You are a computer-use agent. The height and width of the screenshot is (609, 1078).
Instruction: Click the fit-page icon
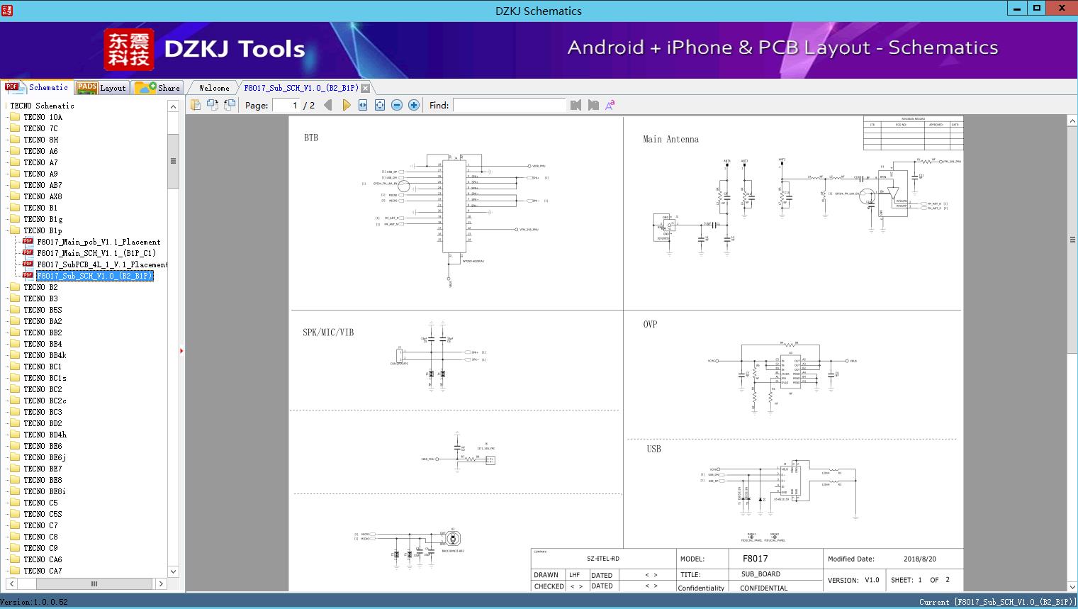tap(380, 105)
